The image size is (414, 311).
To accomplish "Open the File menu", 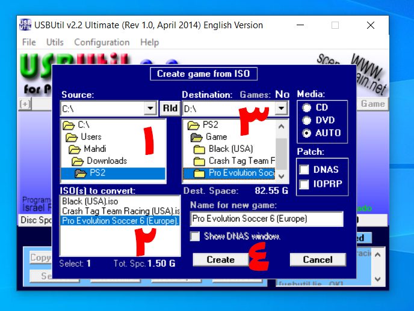I will [x=29, y=42].
